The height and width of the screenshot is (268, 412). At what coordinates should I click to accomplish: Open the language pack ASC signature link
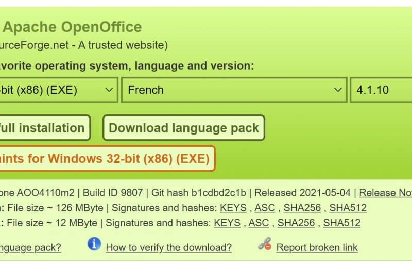pyautogui.click(x=259, y=223)
